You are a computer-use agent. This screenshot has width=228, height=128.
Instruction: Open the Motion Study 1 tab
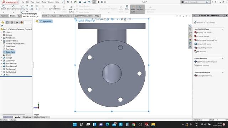click(x=40, y=117)
